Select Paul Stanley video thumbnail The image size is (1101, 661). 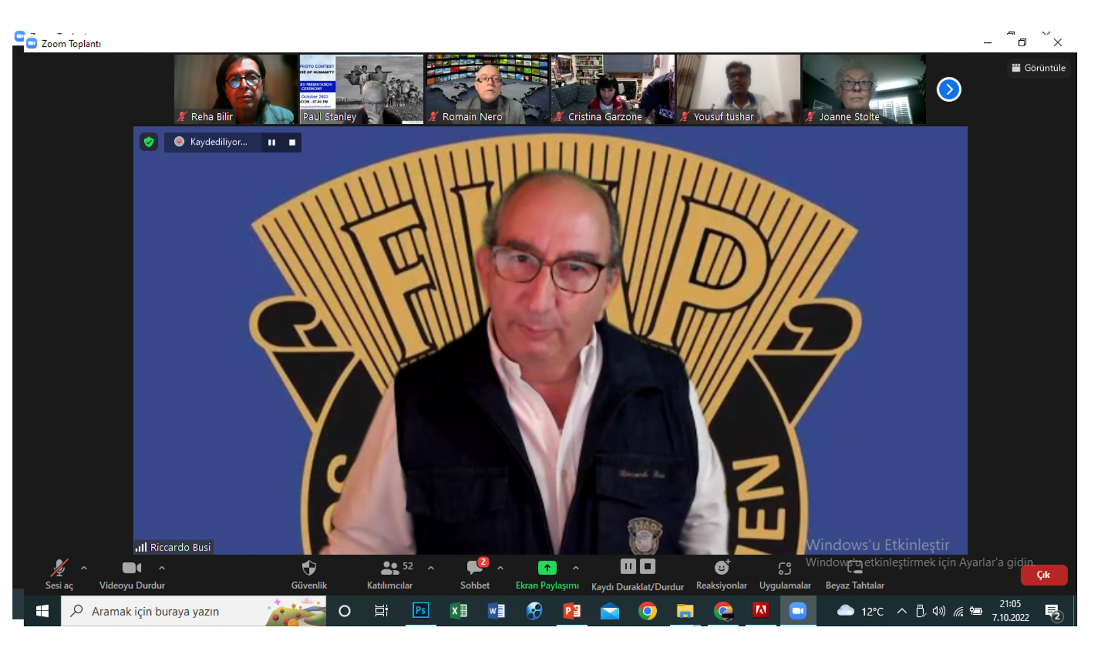[361, 89]
